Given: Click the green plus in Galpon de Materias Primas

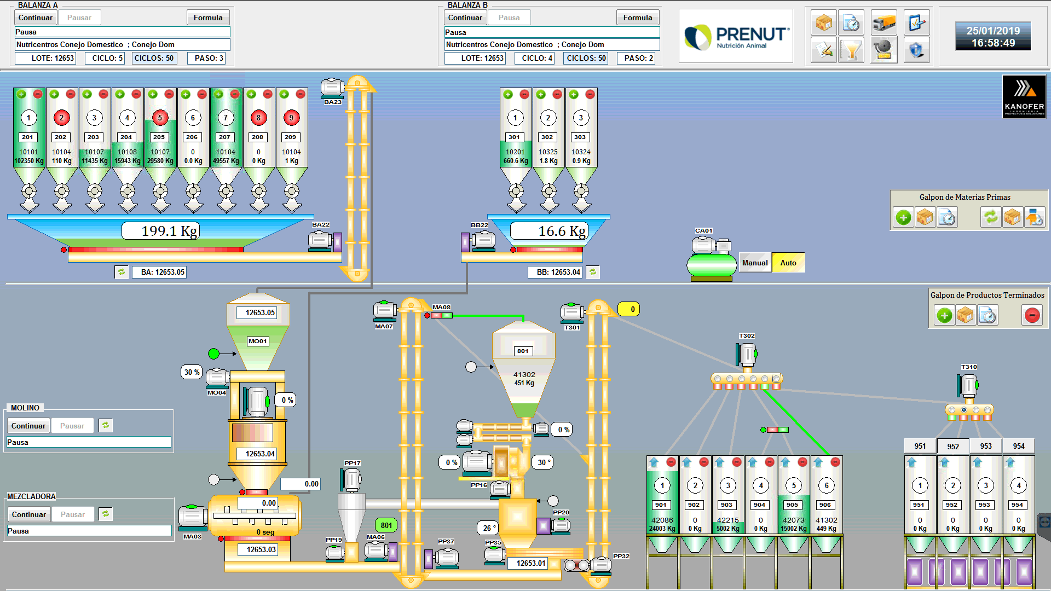Looking at the screenshot, I should (x=904, y=218).
